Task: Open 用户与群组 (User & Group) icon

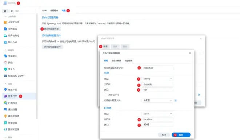Action: [x=5, y=36]
